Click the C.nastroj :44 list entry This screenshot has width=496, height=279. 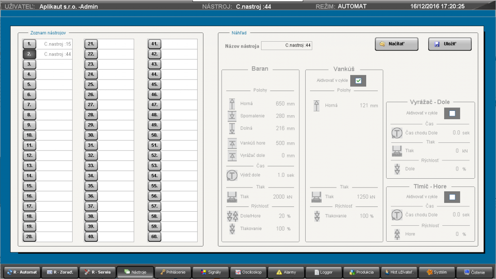[57, 54]
